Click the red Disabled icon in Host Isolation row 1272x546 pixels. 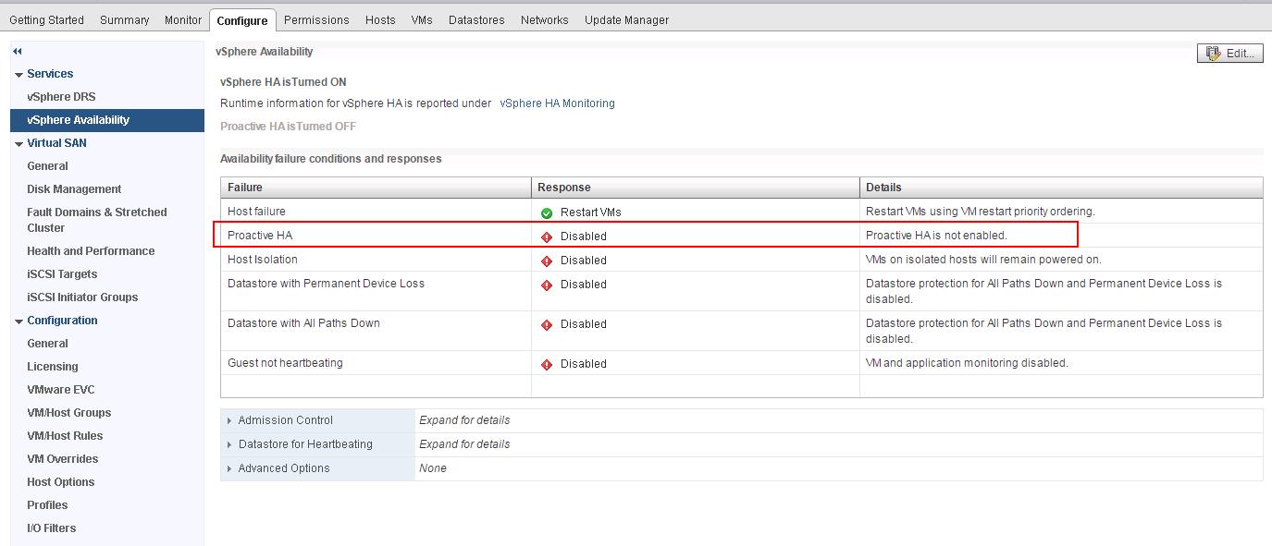tap(547, 261)
